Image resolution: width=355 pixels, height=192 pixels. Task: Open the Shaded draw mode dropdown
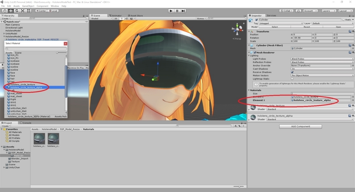(x=102, y=19)
